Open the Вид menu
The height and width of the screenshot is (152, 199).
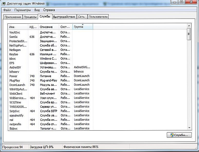(x=37, y=10)
